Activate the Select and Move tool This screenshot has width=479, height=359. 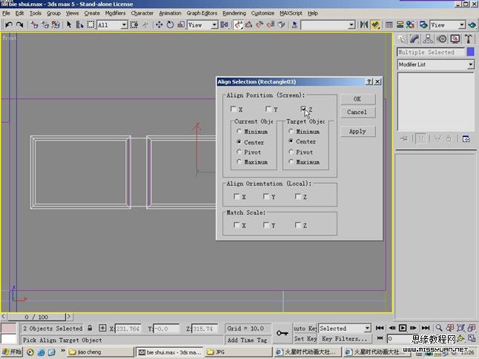[159, 24]
